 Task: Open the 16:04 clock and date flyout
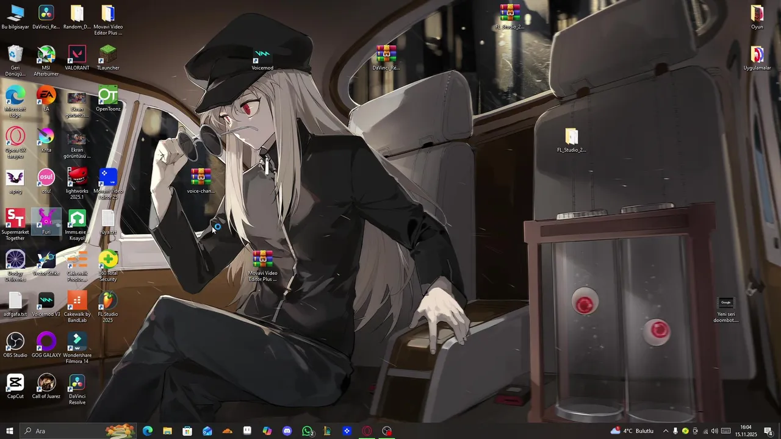[x=746, y=431]
